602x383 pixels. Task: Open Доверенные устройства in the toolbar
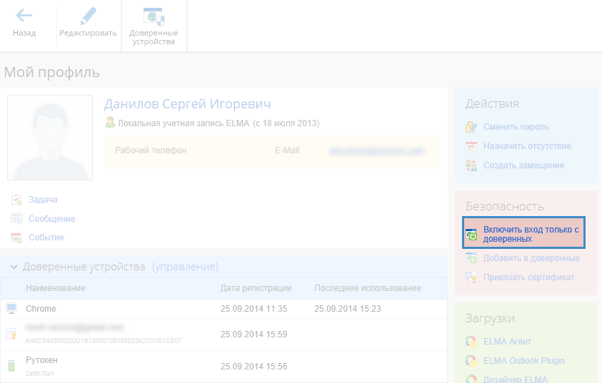[x=154, y=16]
